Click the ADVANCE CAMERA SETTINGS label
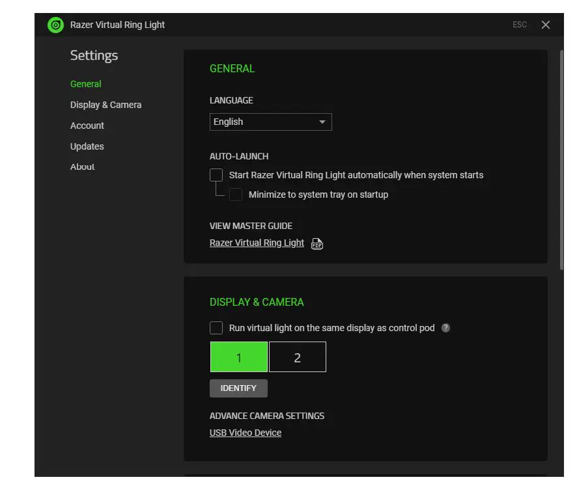 click(267, 416)
